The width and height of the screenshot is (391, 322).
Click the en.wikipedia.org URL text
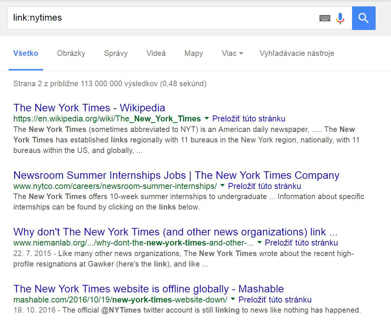[107, 118]
